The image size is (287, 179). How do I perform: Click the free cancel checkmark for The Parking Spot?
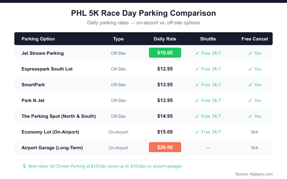(250, 116)
